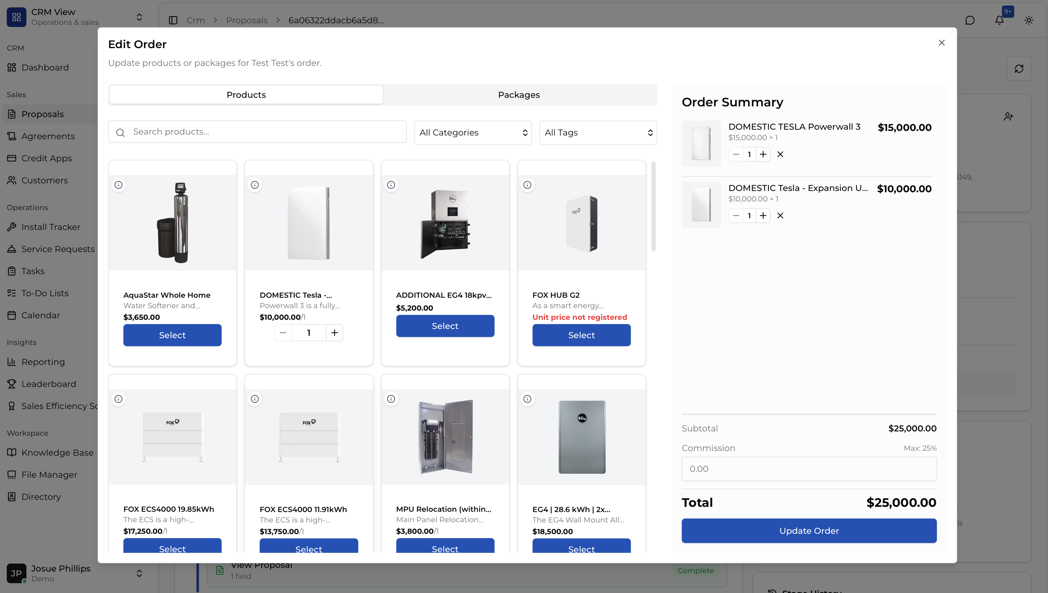Open the chat messages icon

point(970,20)
